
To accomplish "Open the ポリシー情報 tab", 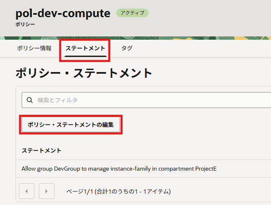I will (x=34, y=48).
